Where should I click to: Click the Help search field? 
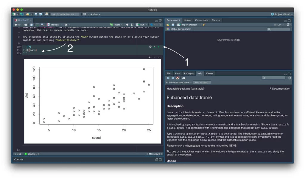pos(273,78)
